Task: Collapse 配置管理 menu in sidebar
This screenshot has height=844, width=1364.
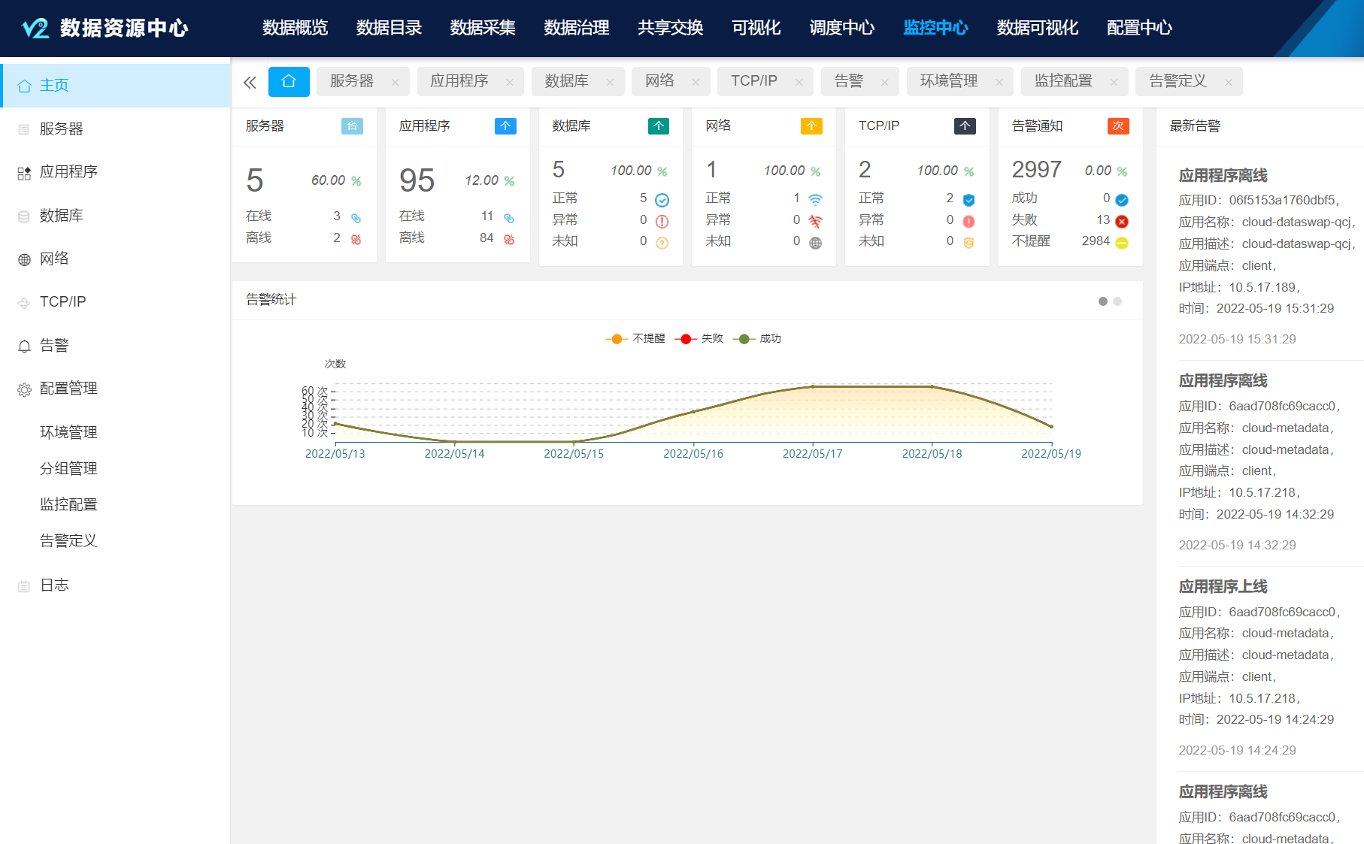Action: [x=68, y=389]
